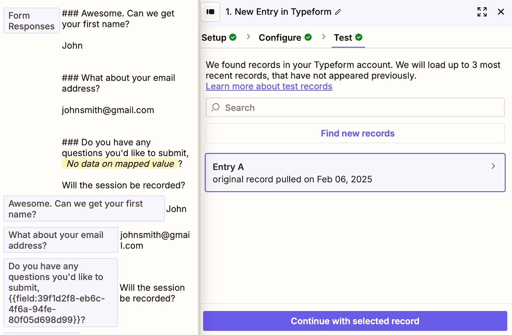Expand the panel to full screen
Viewport: 512px width, 335px height.
tap(482, 12)
